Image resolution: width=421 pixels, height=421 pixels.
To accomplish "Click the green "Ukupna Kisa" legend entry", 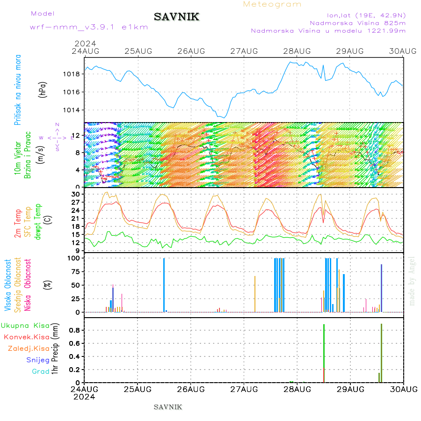I will 25,326.
